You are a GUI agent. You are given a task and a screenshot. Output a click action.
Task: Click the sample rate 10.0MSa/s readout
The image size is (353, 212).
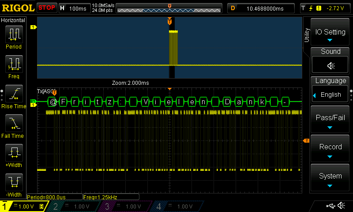click(103, 5)
